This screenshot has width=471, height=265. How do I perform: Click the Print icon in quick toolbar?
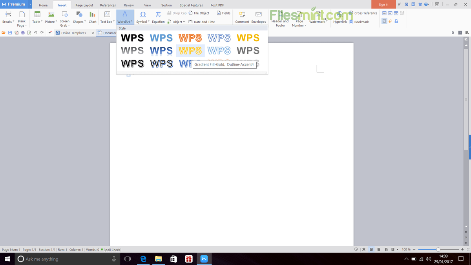coord(23,33)
